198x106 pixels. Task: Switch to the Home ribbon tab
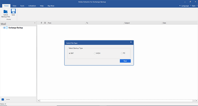pyautogui.click(x=6, y=6)
